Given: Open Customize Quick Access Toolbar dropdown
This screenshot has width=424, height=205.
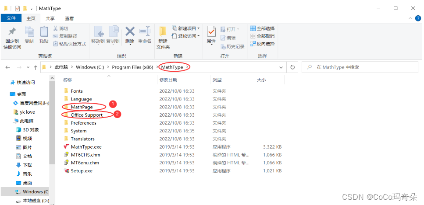Looking at the screenshot, I should point(32,9).
